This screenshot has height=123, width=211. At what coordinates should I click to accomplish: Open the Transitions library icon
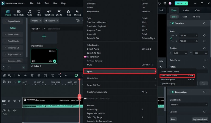tap(49, 13)
